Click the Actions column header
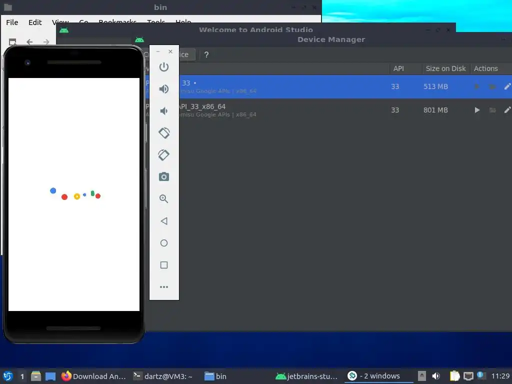This screenshot has height=384, width=512. (x=486, y=68)
